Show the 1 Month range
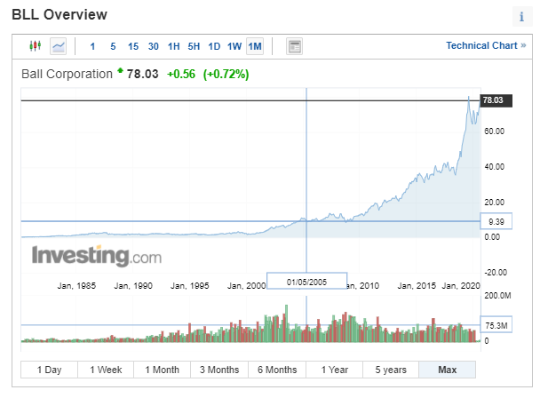 click(x=163, y=370)
